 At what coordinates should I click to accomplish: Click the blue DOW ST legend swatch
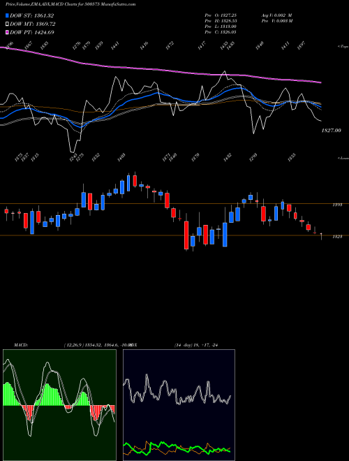pyautogui.click(x=8, y=15)
